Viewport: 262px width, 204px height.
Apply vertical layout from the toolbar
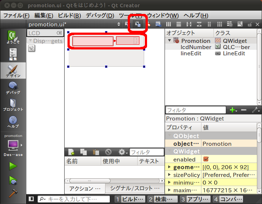tap(178, 24)
